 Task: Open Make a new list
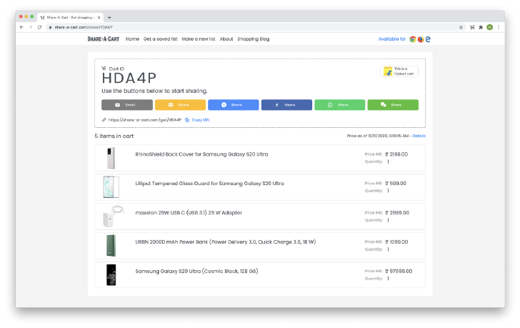point(199,39)
